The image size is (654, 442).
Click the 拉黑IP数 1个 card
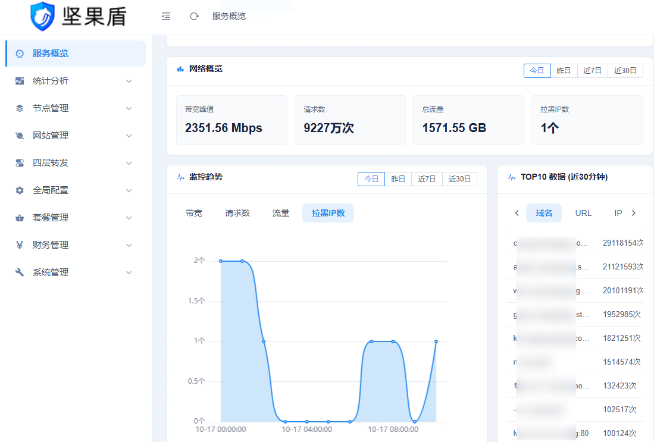pos(587,120)
